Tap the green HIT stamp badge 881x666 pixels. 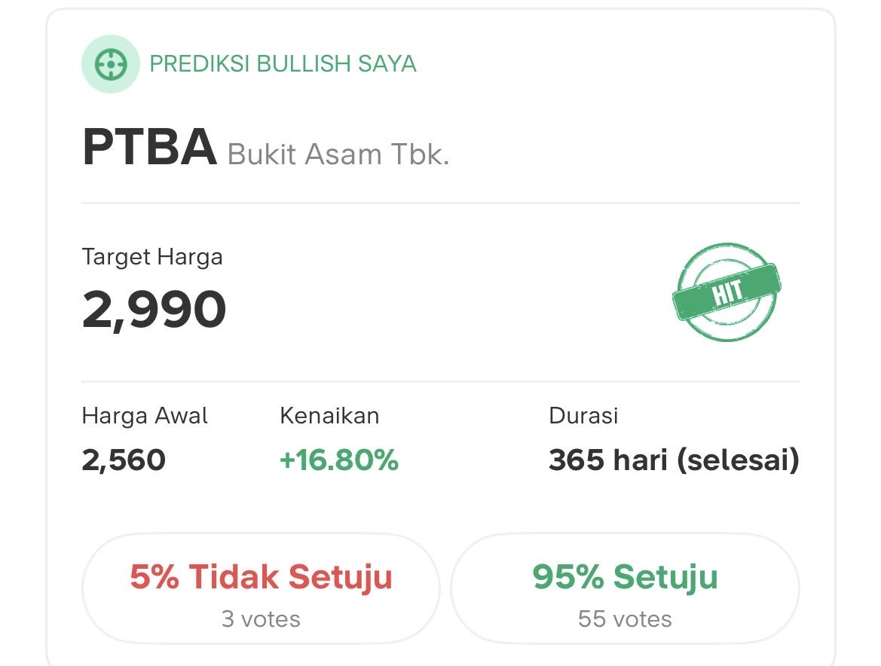coord(727,292)
